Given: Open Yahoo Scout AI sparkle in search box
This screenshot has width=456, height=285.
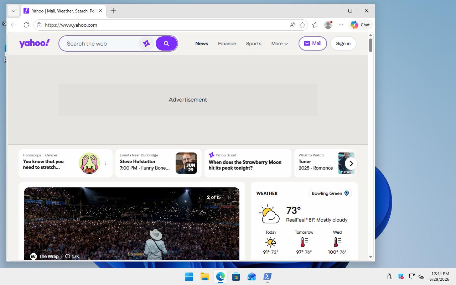Looking at the screenshot, I should point(146,43).
